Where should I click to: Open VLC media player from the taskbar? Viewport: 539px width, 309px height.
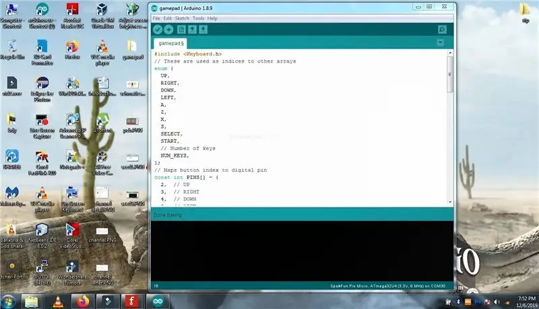click(58, 302)
